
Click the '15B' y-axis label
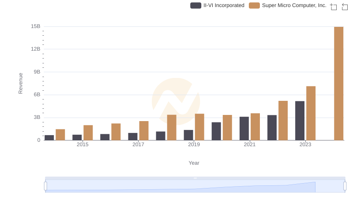tap(36, 26)
